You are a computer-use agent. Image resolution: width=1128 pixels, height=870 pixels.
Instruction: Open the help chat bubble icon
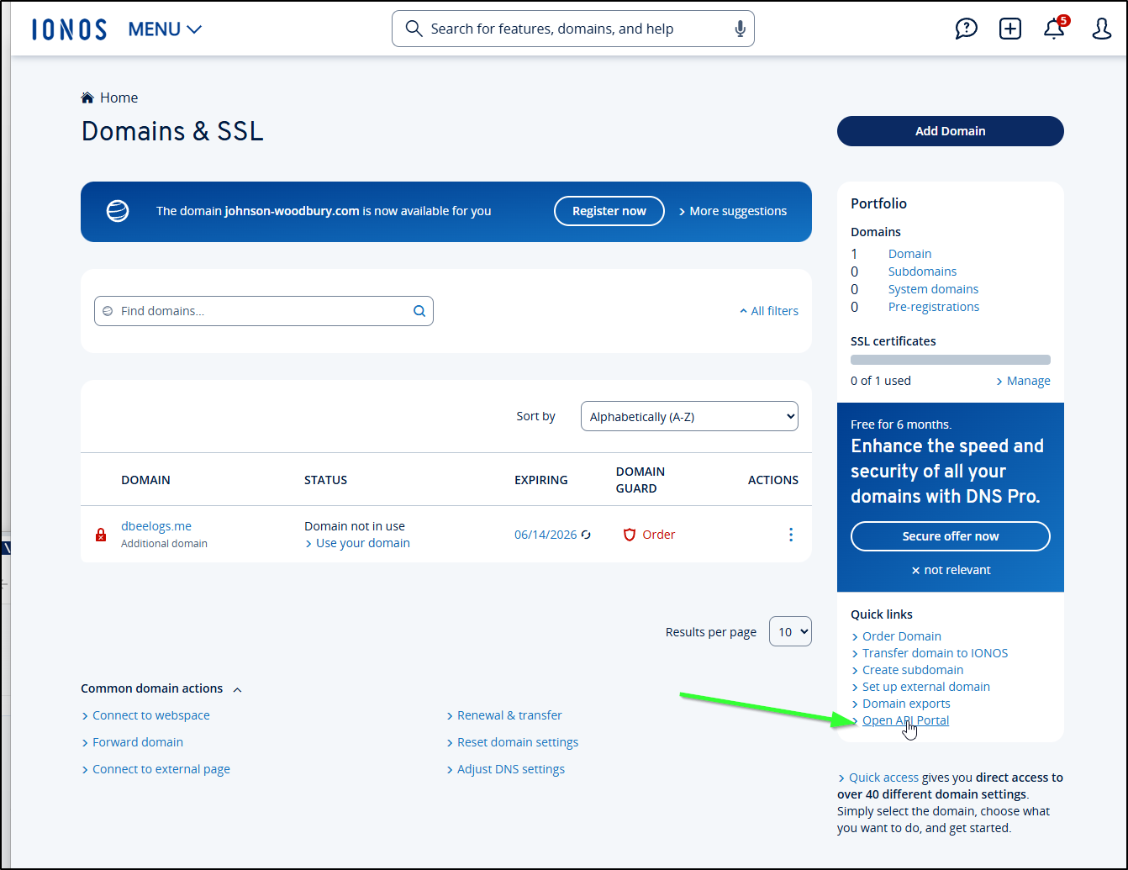click(x=966, y=29)
